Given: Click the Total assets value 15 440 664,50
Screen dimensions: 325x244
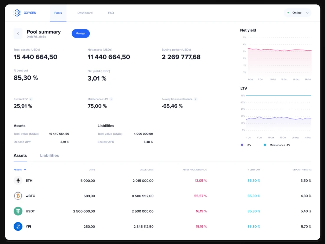Looking at the screenshot, I should click(35, 57).
